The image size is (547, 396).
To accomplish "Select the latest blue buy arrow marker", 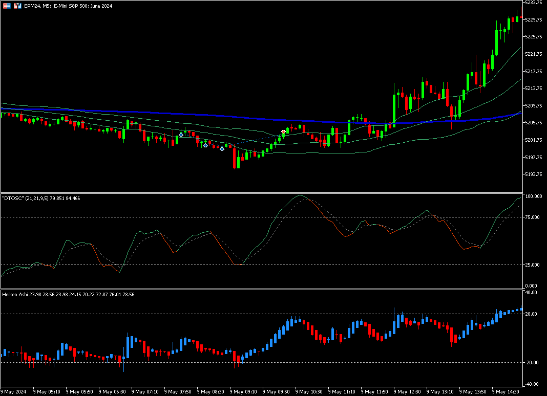I will (222, 149).
